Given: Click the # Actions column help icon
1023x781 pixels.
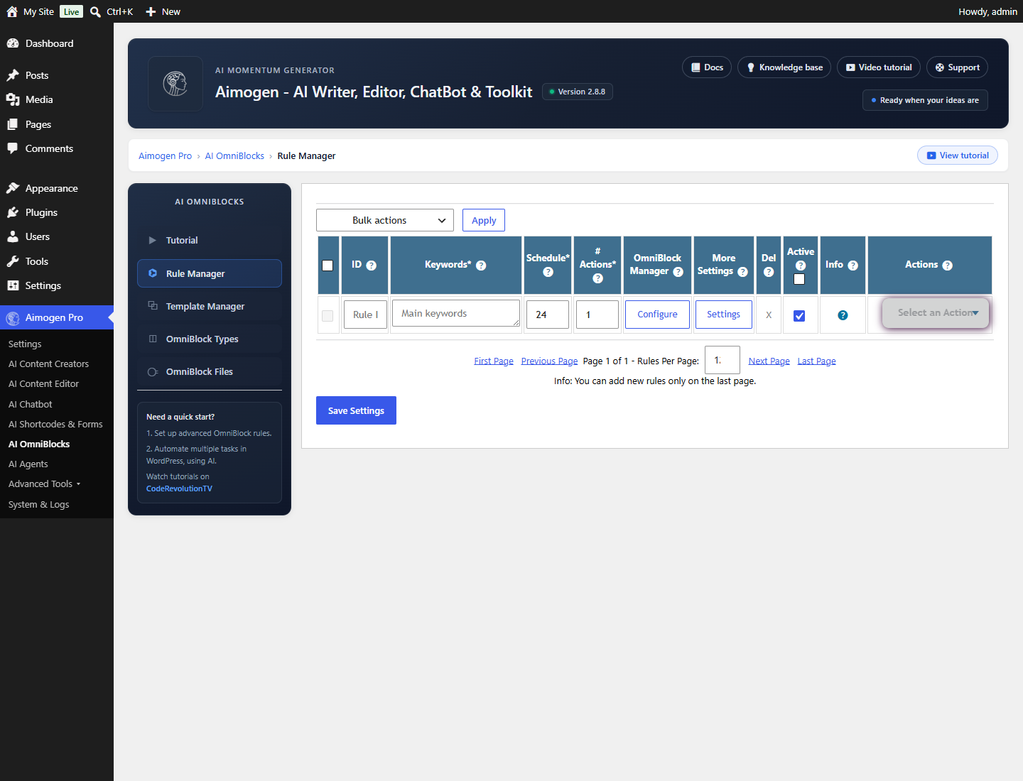Looking at the screenshot, I should point(597,278).
